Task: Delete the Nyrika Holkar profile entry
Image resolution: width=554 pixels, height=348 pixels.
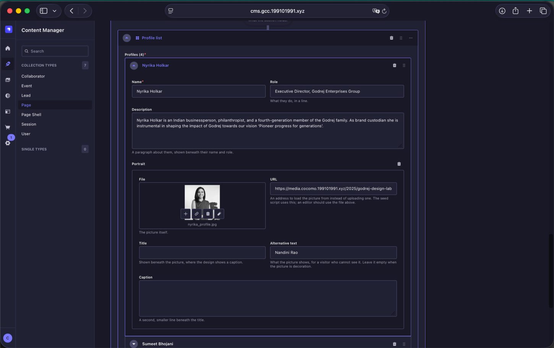Action: click(395, 65)
